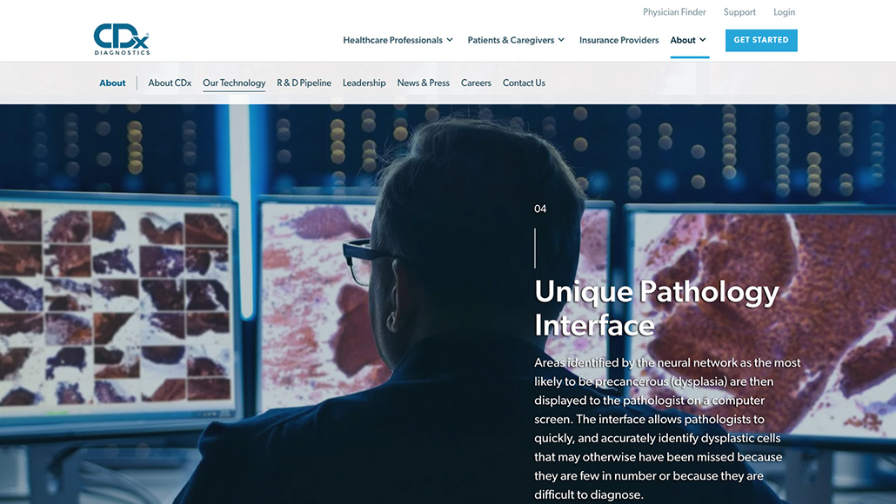
Task: Visit the News & Press section
Action: pos(423,83)
